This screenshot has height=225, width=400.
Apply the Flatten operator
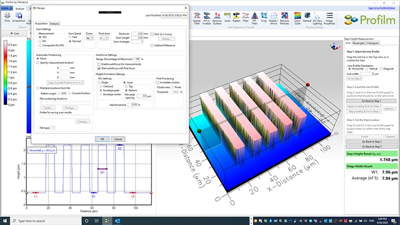click(236, 15)
